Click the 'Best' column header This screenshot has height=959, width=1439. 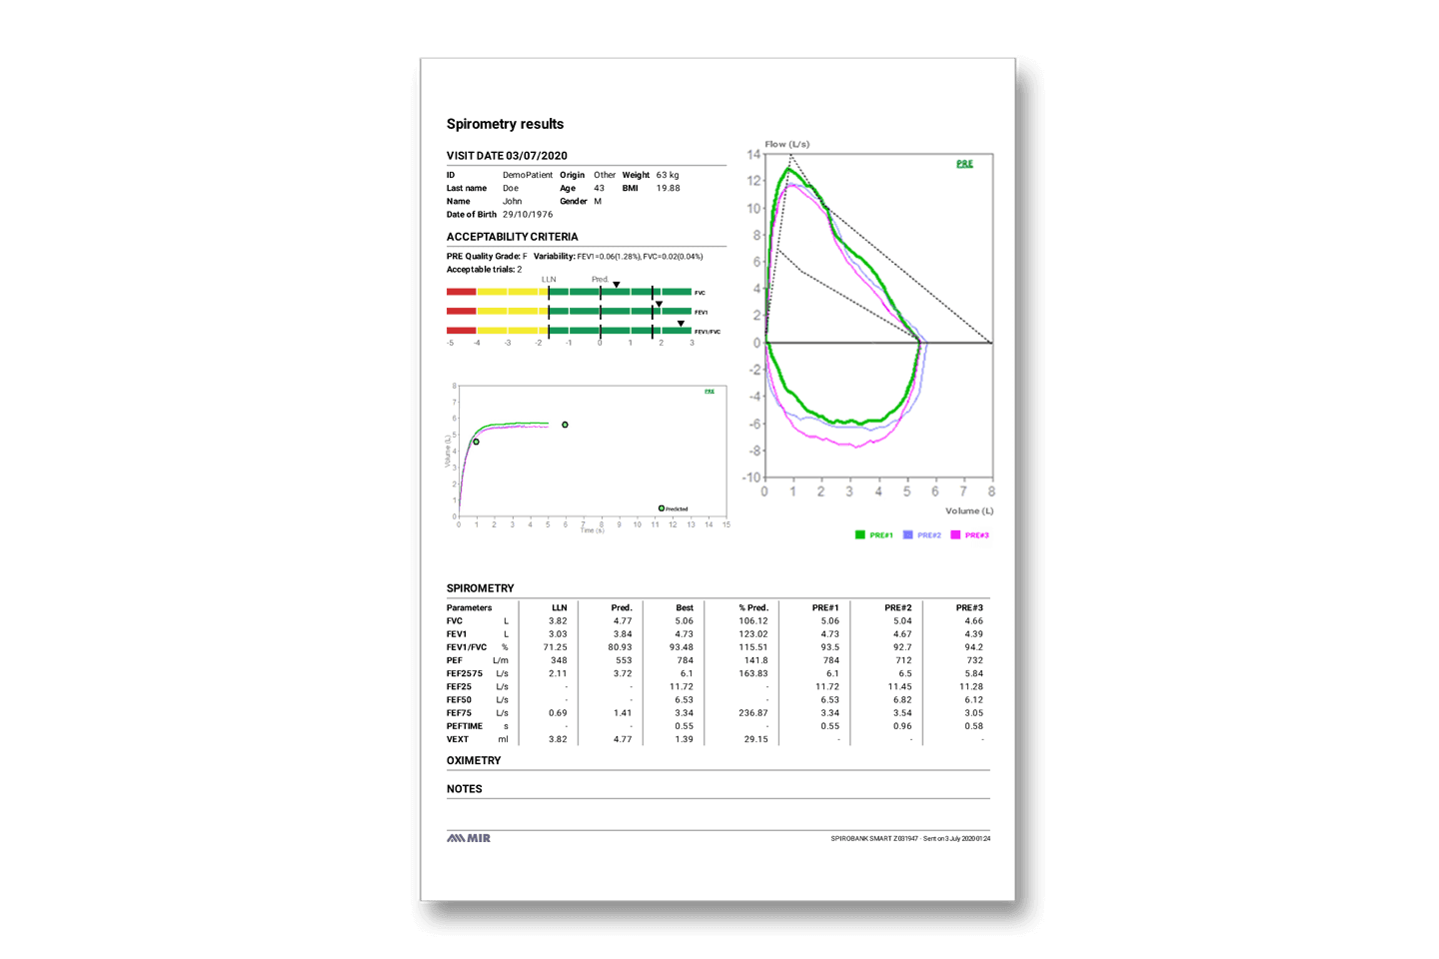pyautogui.click(x=685, y=607)
